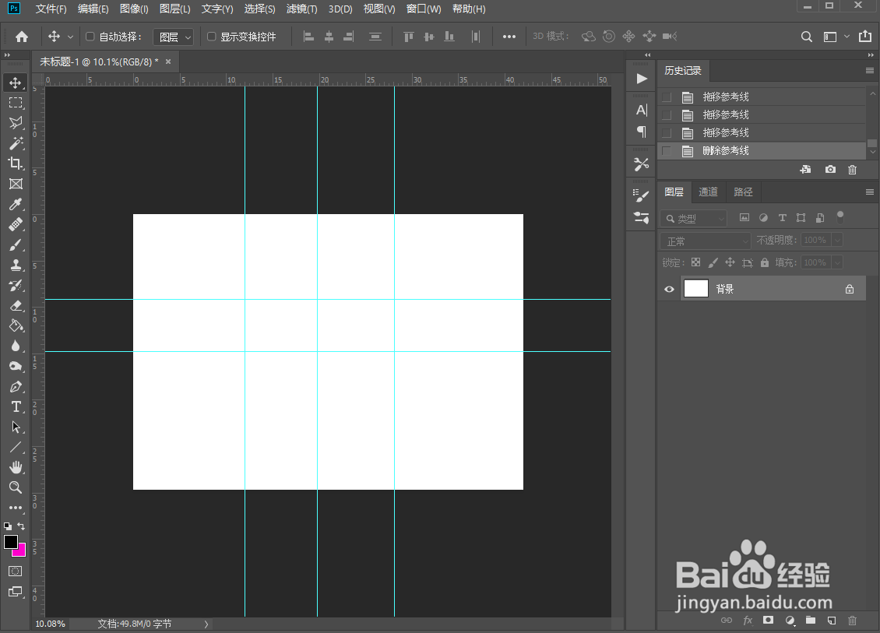Add a new fx layer style
This screenshot has width=880, height=633.
click(748, 621)
